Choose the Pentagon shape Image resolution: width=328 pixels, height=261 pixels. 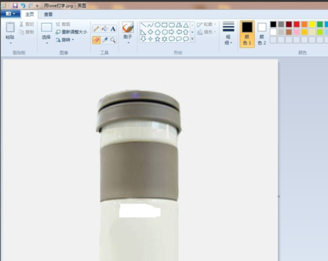(x=157, y=32)
